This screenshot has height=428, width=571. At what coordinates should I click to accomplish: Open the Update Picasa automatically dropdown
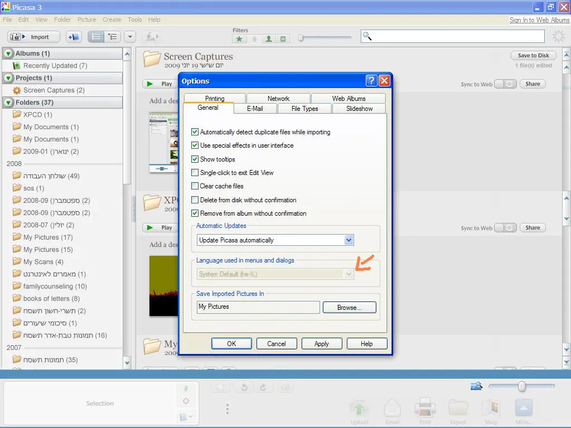pyautogui.click(x=349, y=240)
